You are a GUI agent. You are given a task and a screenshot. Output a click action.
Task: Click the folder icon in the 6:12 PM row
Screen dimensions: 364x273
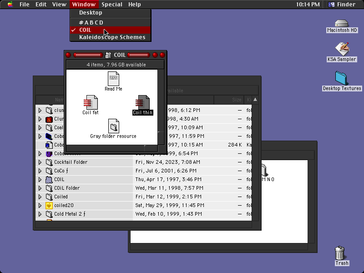49,110
